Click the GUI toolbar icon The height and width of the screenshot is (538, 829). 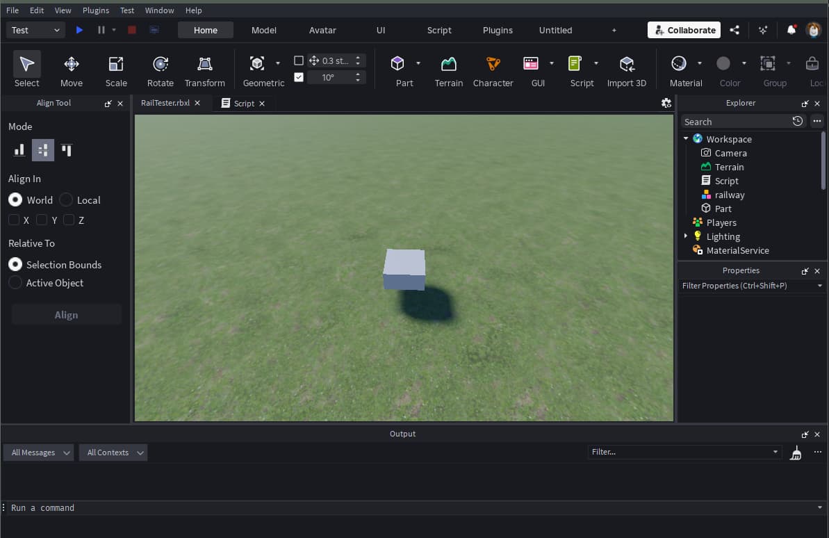click(531, 63)
